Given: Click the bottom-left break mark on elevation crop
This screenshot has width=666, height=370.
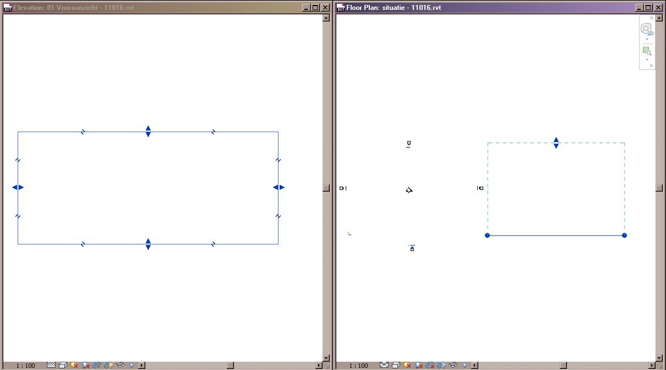Looking at the screenshot, I should point(83,244).
